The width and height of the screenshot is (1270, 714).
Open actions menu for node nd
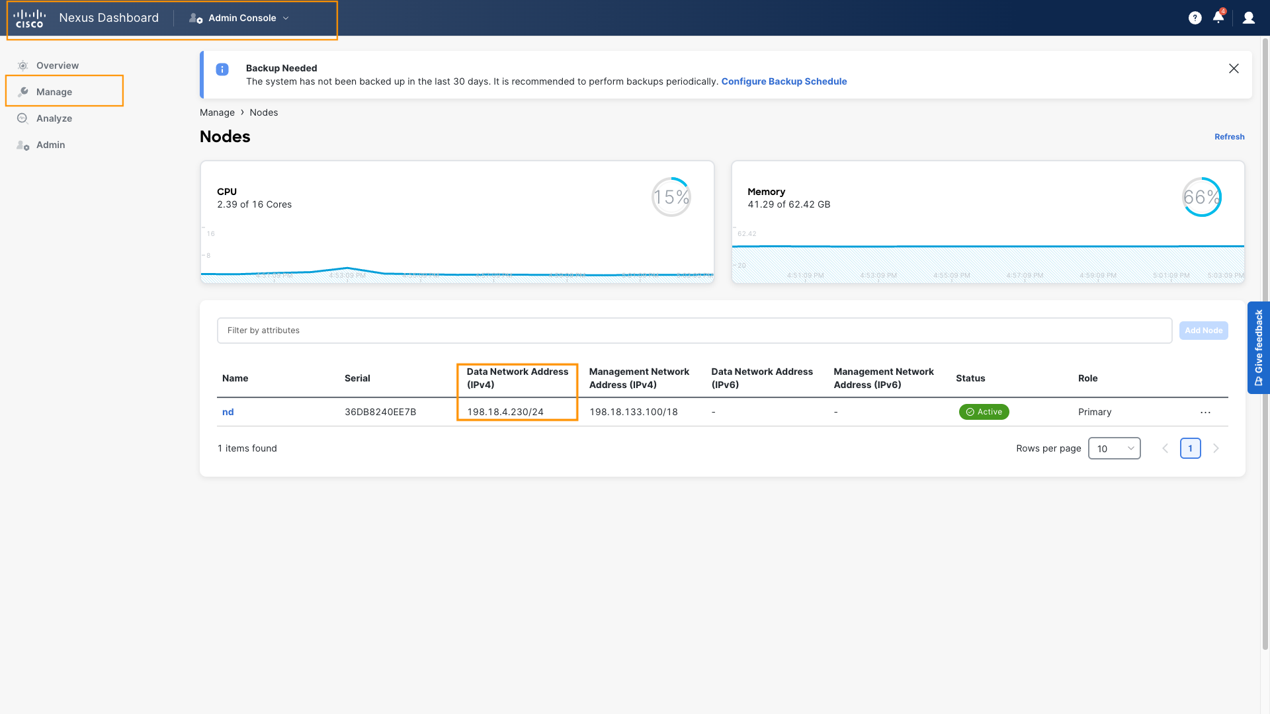click(1205, 412)
